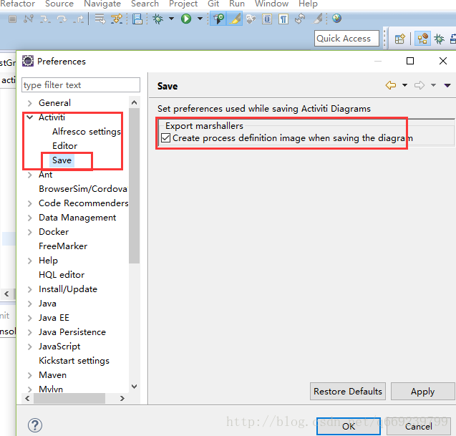Click the Step Into debug icon

click(x=45, y=19)
